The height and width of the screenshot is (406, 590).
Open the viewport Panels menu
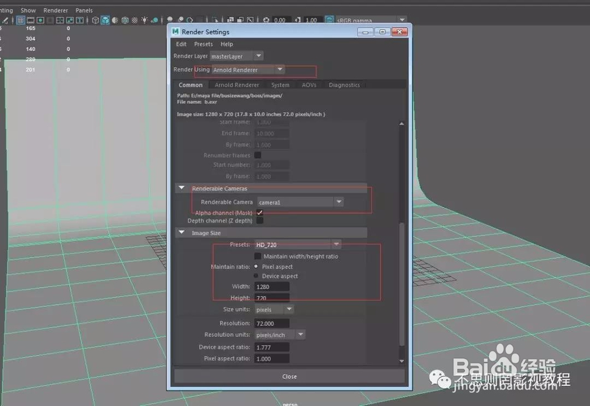(x=84, y=11)
